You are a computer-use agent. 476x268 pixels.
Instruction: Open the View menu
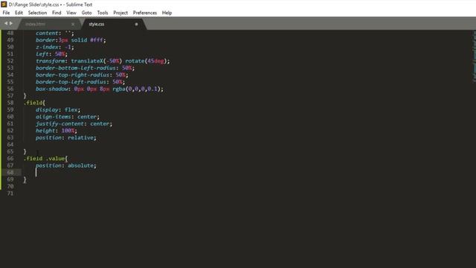click(x=71, y=13)
